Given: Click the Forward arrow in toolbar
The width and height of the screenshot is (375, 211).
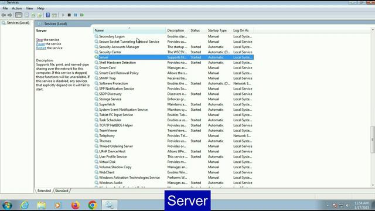Looking at the screenshot, I should pos(10,15).
